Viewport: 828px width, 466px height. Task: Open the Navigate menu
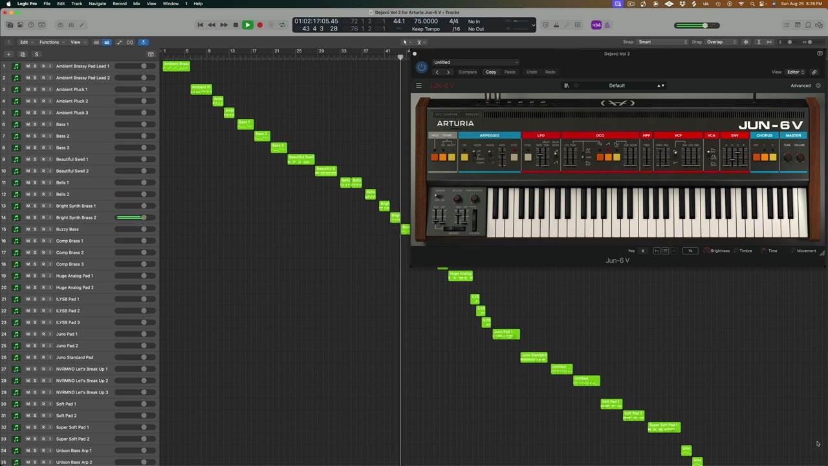tap(97, 3)
